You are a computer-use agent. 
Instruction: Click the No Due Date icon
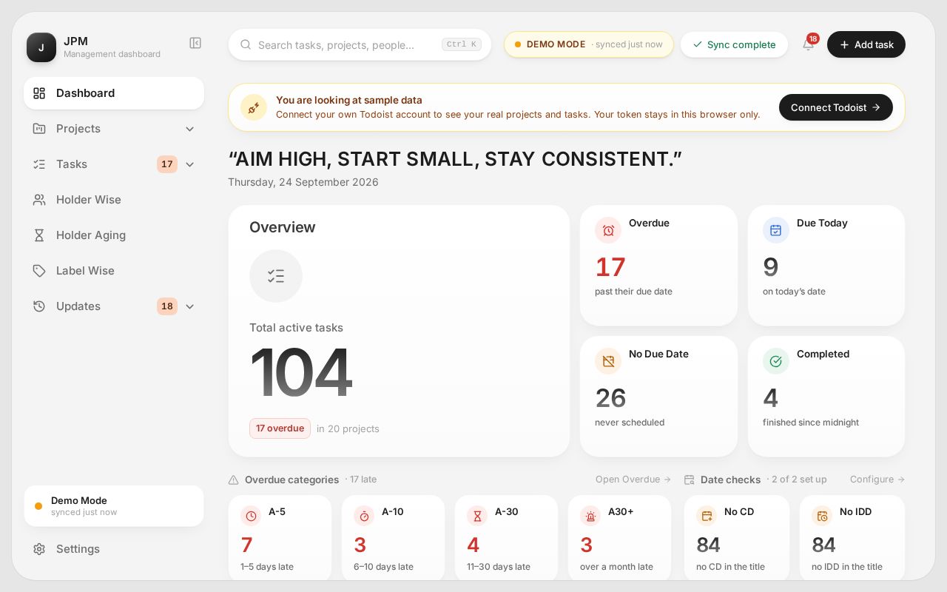pyautogui.click(x=608, y=361)
